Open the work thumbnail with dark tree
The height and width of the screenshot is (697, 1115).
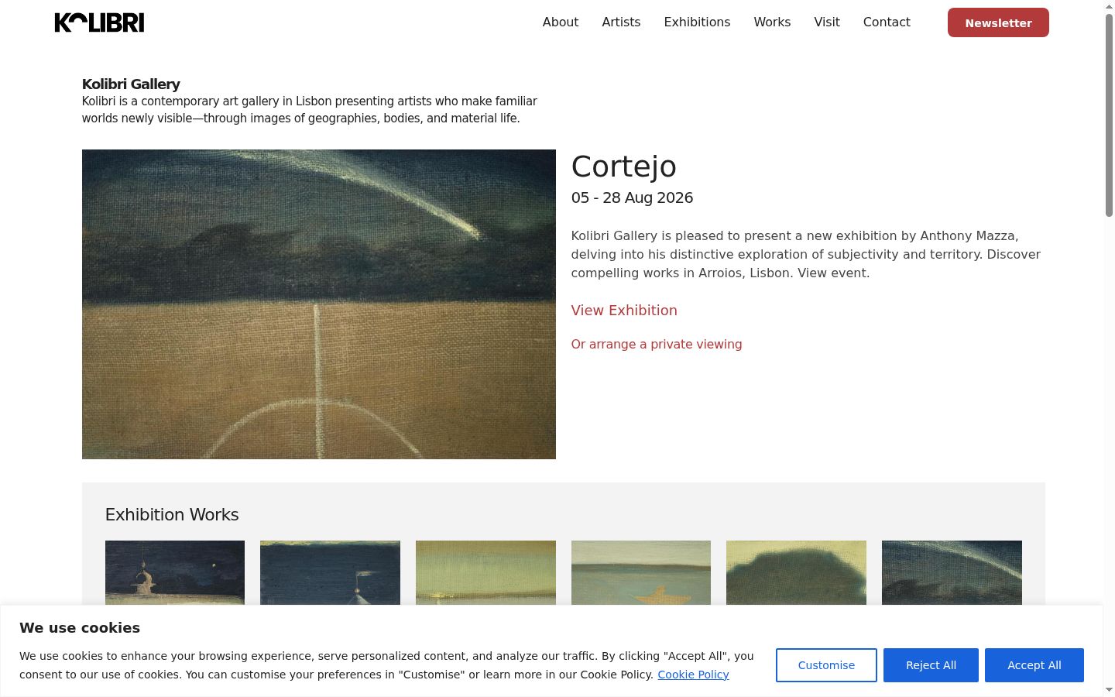[796, 572]
